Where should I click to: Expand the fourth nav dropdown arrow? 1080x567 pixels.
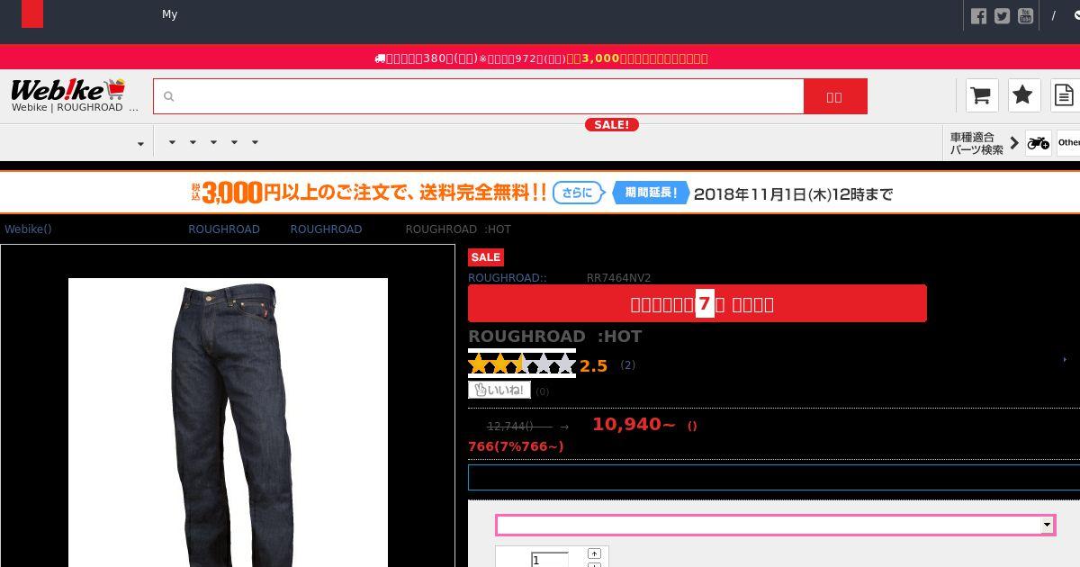[213, 142]
